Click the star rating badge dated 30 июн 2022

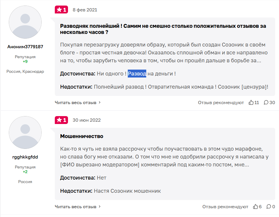[x=61, y=120]
